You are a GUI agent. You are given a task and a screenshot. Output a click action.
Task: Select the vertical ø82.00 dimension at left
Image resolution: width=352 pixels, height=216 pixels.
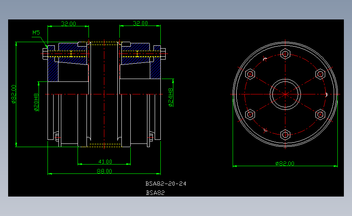click(14, 94)
